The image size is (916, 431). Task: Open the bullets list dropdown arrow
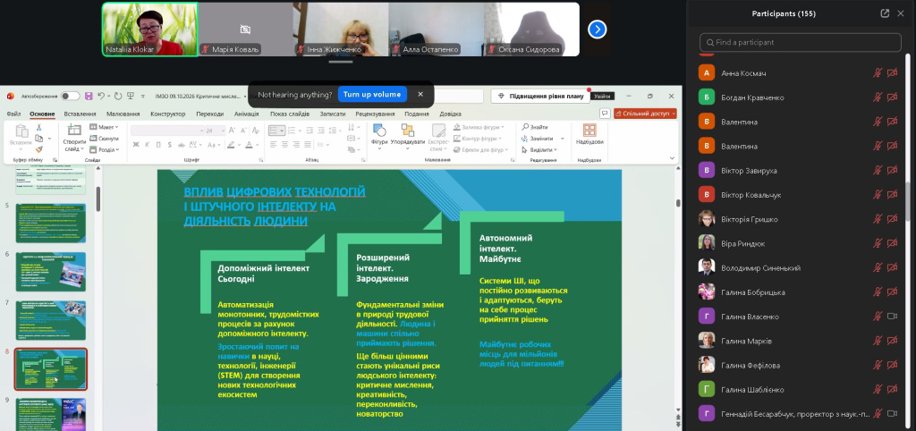[x=282, y=131]
